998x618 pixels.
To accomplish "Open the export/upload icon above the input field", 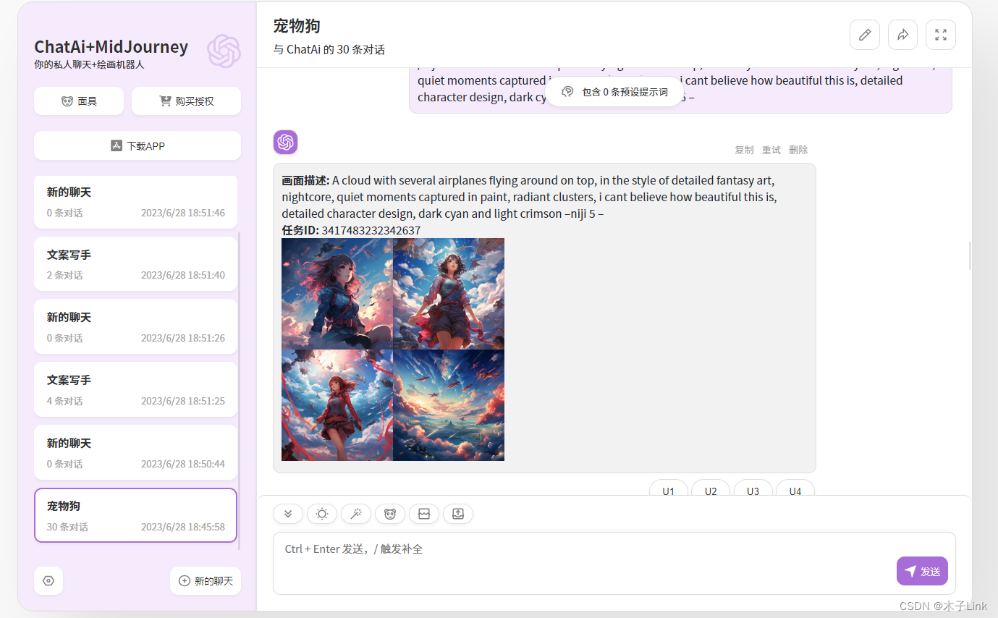I will tap(457, 514).
